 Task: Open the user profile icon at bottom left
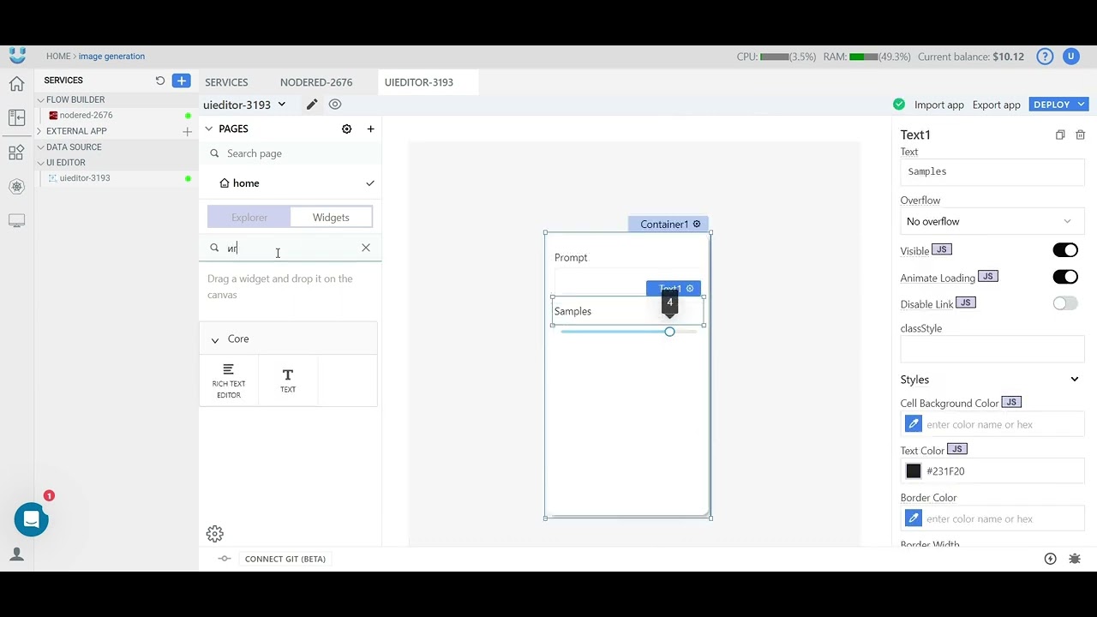[16, 554]
